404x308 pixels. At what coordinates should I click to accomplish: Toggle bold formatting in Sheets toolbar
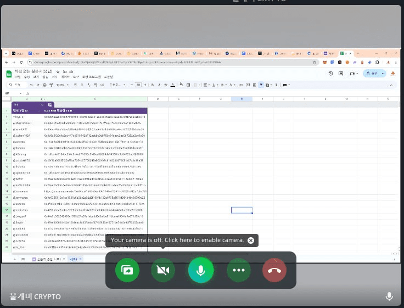(152, 85)
